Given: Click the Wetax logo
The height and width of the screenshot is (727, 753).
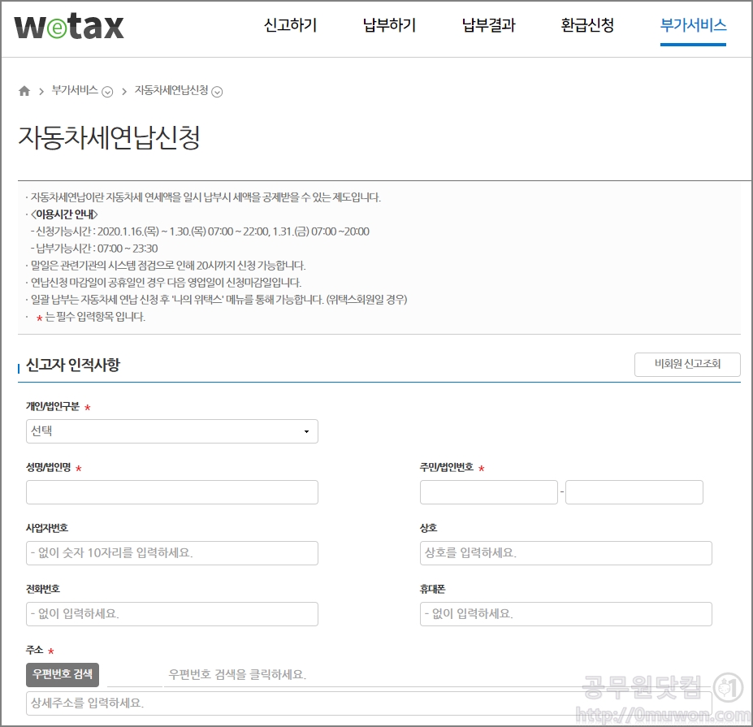Looking at the screenshot, I should click(69, 25).
